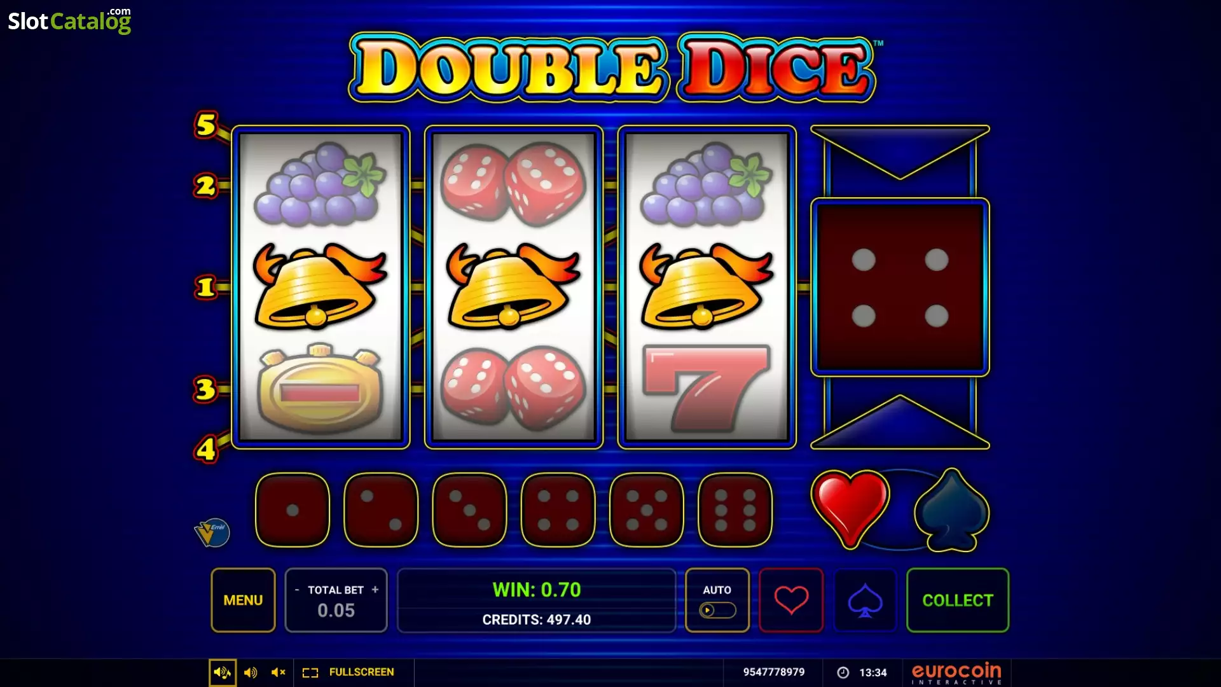Pick the one-pip dice
This screenshot has height=687, width=1221.
point(293,510)
